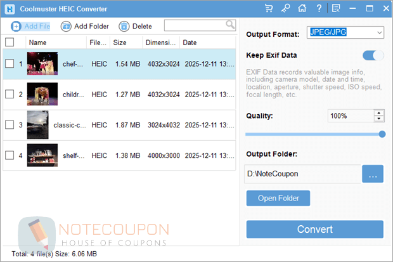Click the quality slider handle

382,134
